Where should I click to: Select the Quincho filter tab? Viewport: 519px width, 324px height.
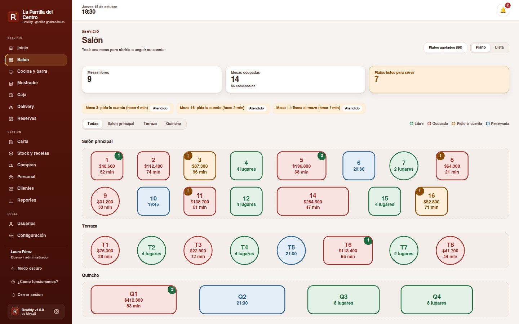click(x=173, y=124)
